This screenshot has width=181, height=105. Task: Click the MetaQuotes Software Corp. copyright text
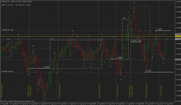(x=18, y=101)
